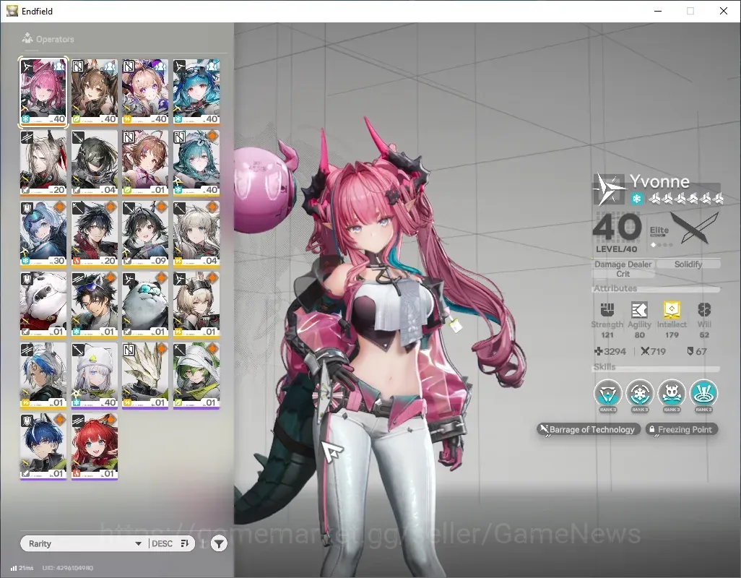741x578 pixels.
Task: Click the locked Freezing Point talent button
Action: click(682, 430)
